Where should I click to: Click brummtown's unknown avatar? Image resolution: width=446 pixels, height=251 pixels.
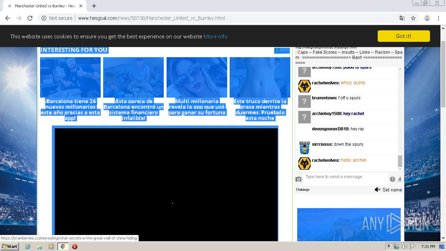point(305,101)
